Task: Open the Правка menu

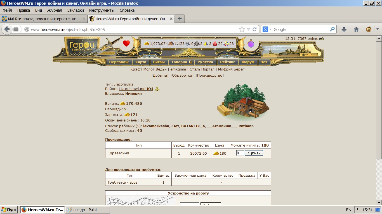Action: point(23,10)
